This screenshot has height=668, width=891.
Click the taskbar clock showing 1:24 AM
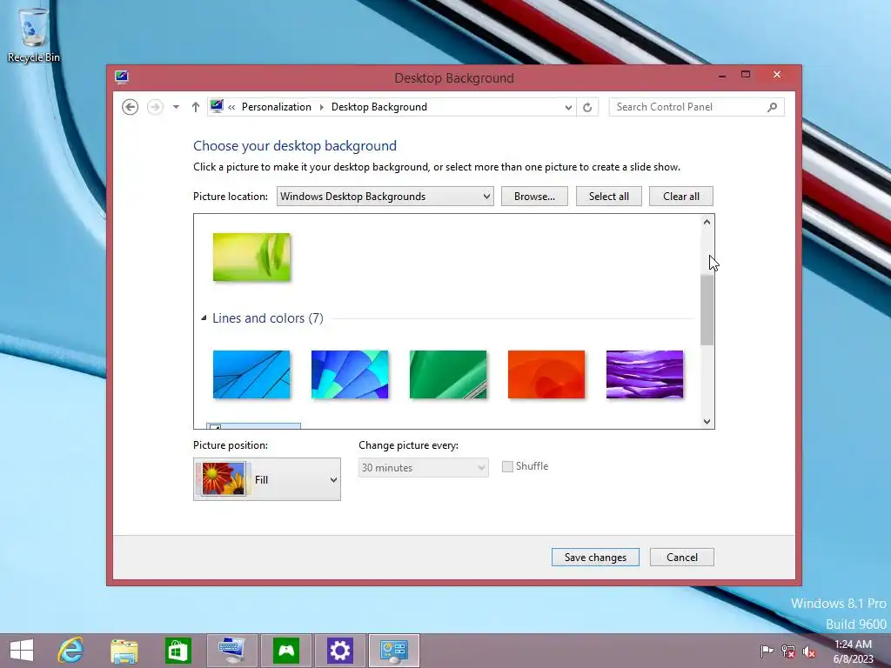point(853,651)
